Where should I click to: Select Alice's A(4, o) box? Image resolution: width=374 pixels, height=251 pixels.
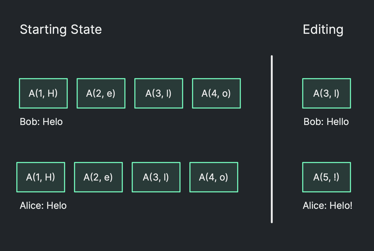pos(214,177)
